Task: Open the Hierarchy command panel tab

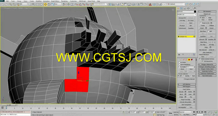Action: 185,8
